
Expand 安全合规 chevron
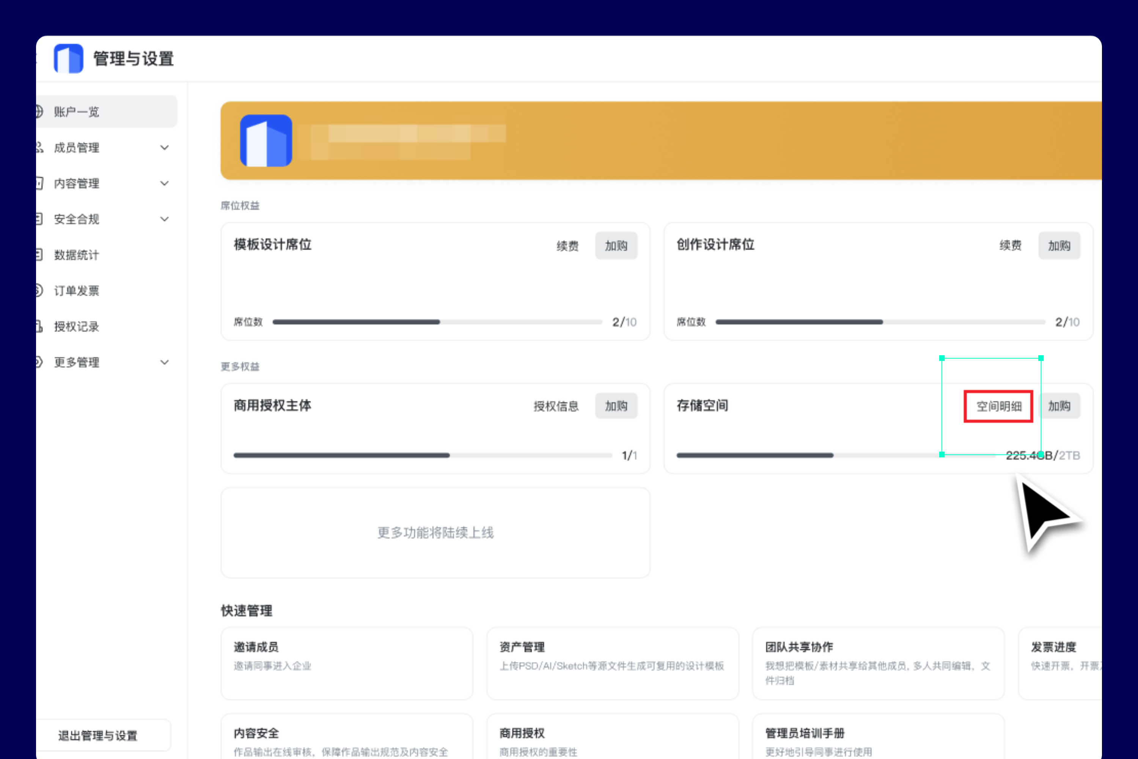(x=165, y=219)
